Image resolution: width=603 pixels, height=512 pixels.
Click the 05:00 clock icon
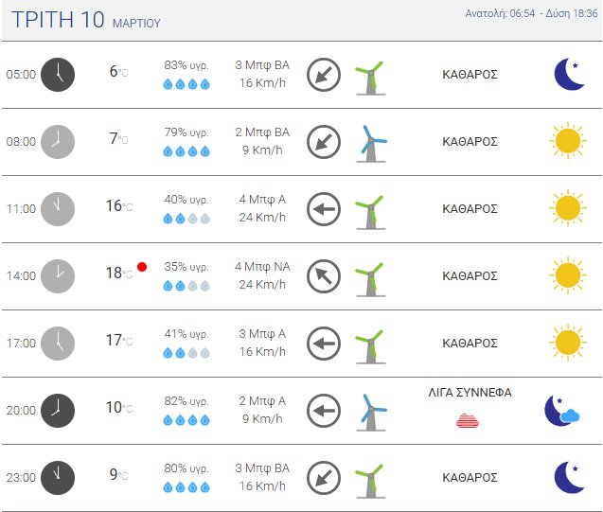pos(58,74)
